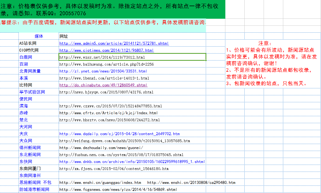Select the 防城港市新闻网 cell

pos(39,190)
